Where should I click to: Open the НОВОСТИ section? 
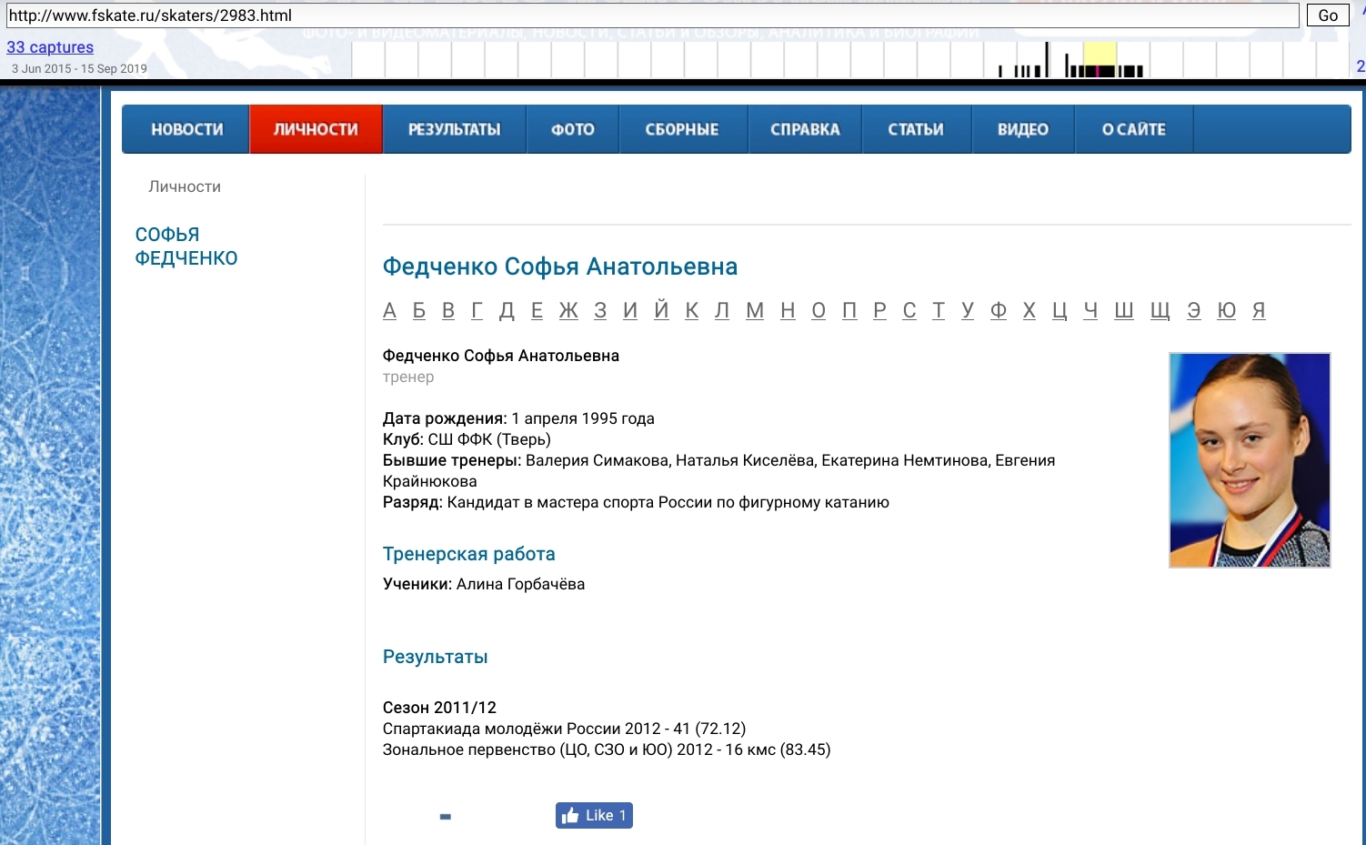coord(185,128)
